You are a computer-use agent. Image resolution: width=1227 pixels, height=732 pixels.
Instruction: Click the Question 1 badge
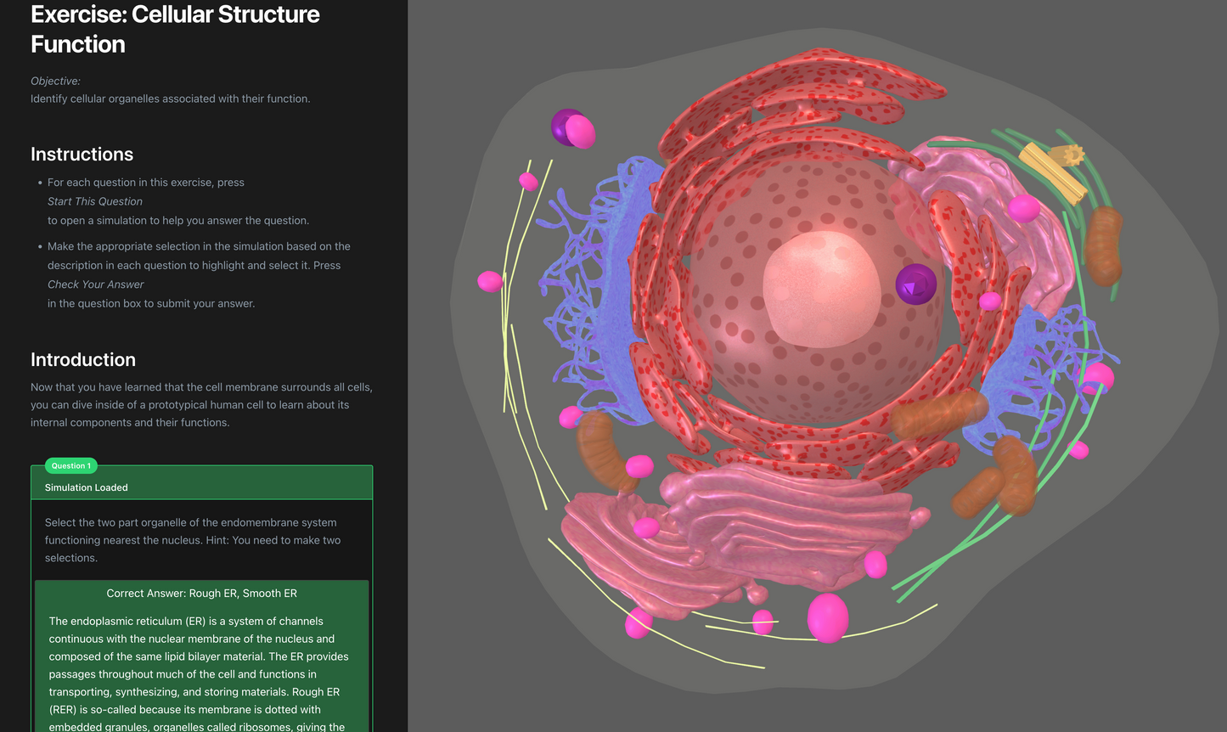[70, 465]
